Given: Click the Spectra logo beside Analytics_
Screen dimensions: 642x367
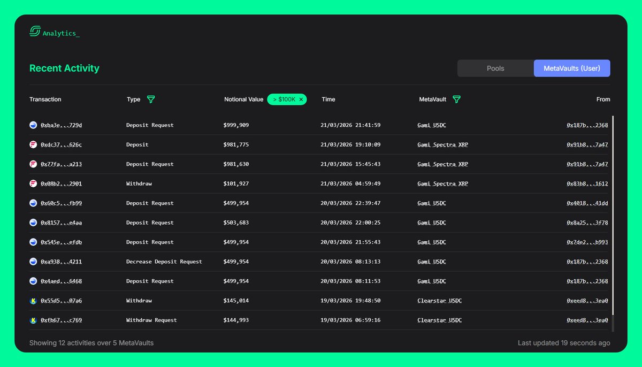Looking at the screenshot, I should click(35, 32).
